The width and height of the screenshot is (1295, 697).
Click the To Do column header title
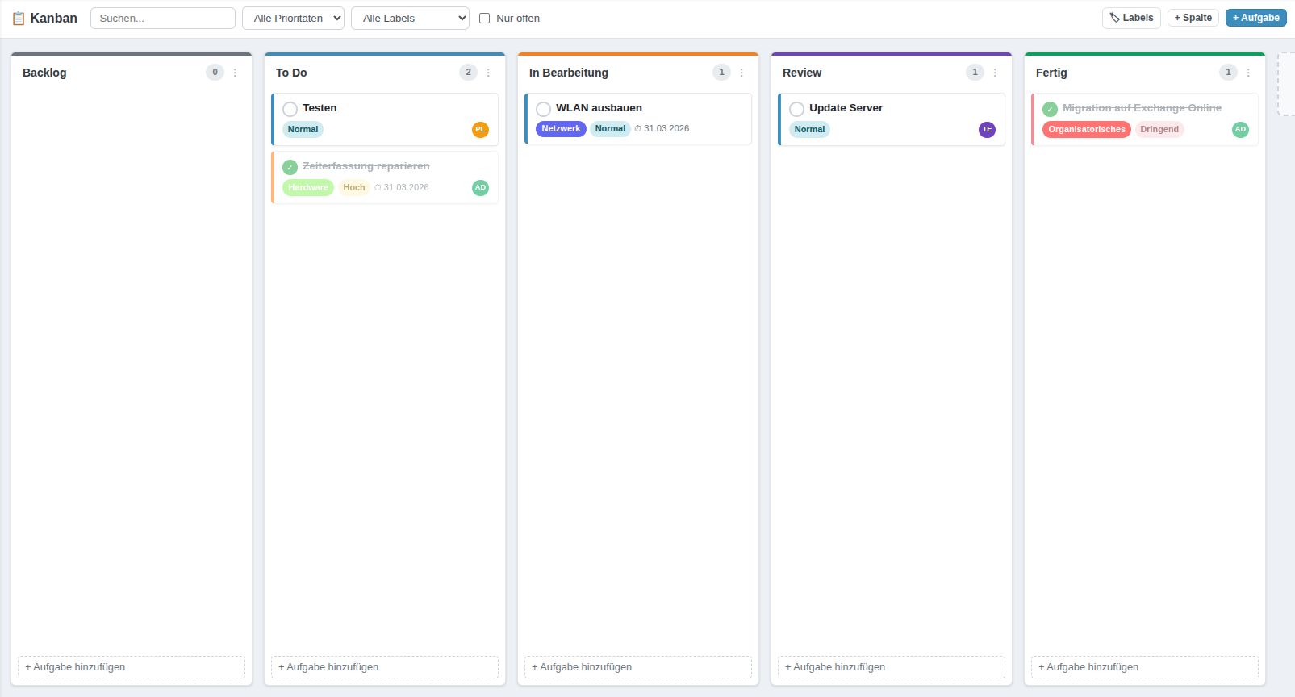pyautogui.click(x=291, y=73)
